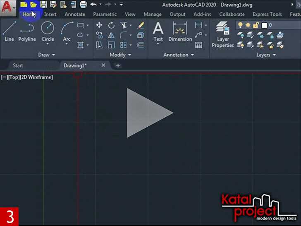The width and height of the screenshot is (301, 226).
Task: Select the Circle tool
Action: [x=48, y=32]
